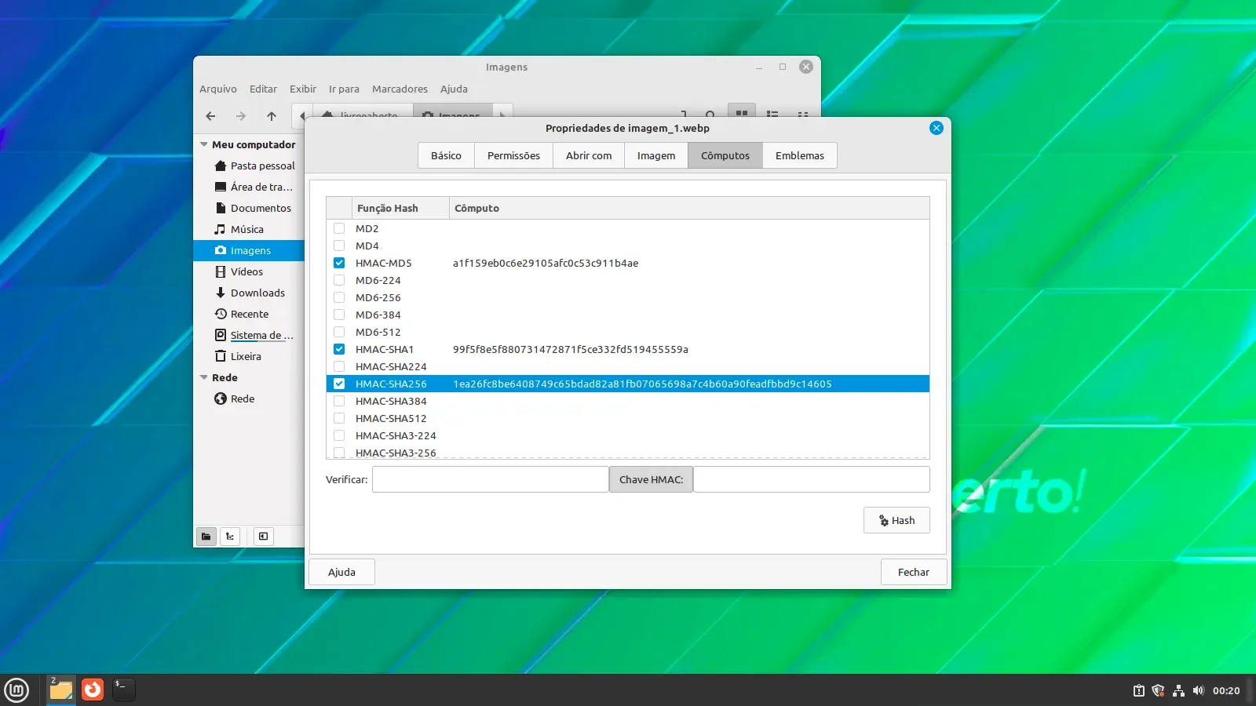The height and width of the screenshot is (706, 1256).
Task: Open the Abrir com tab
Action: [589, 155]
